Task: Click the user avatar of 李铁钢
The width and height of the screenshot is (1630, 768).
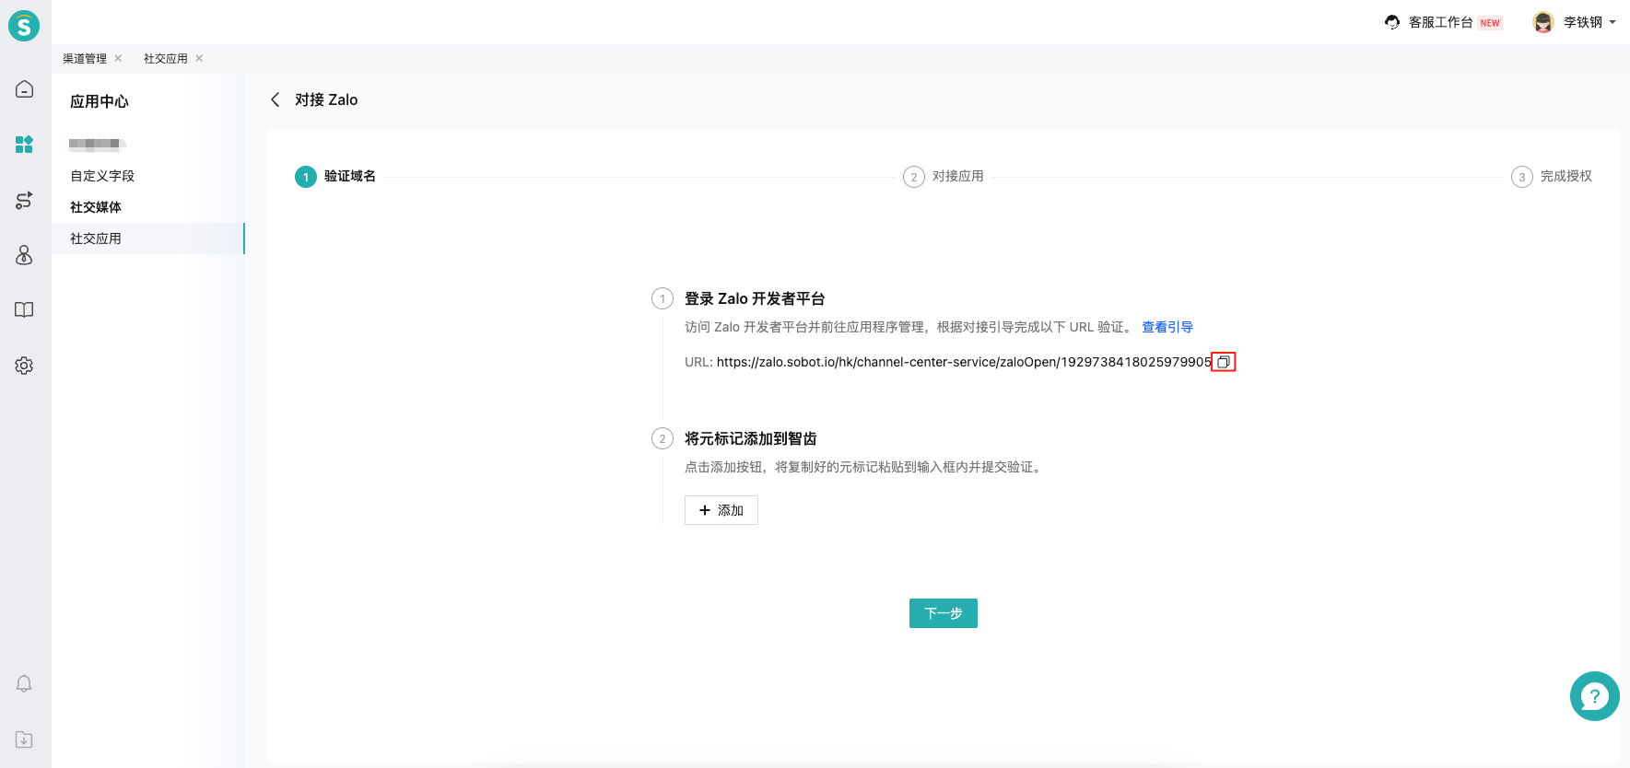Action: pos(1543,22)
